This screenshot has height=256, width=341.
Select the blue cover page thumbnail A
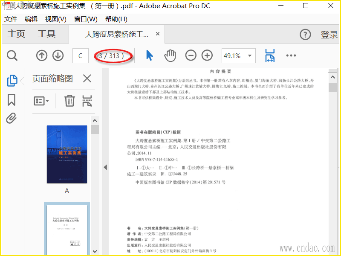pyautogui.click(x=67, y=154)
